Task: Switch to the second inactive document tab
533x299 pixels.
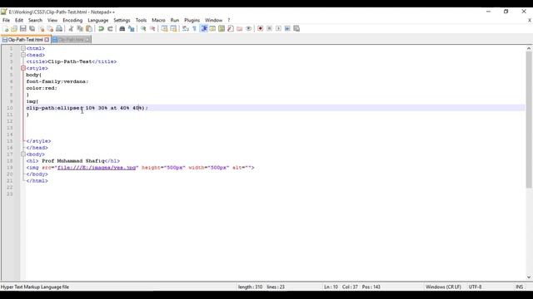Action: pyautogui.click(x=72, y=40)
